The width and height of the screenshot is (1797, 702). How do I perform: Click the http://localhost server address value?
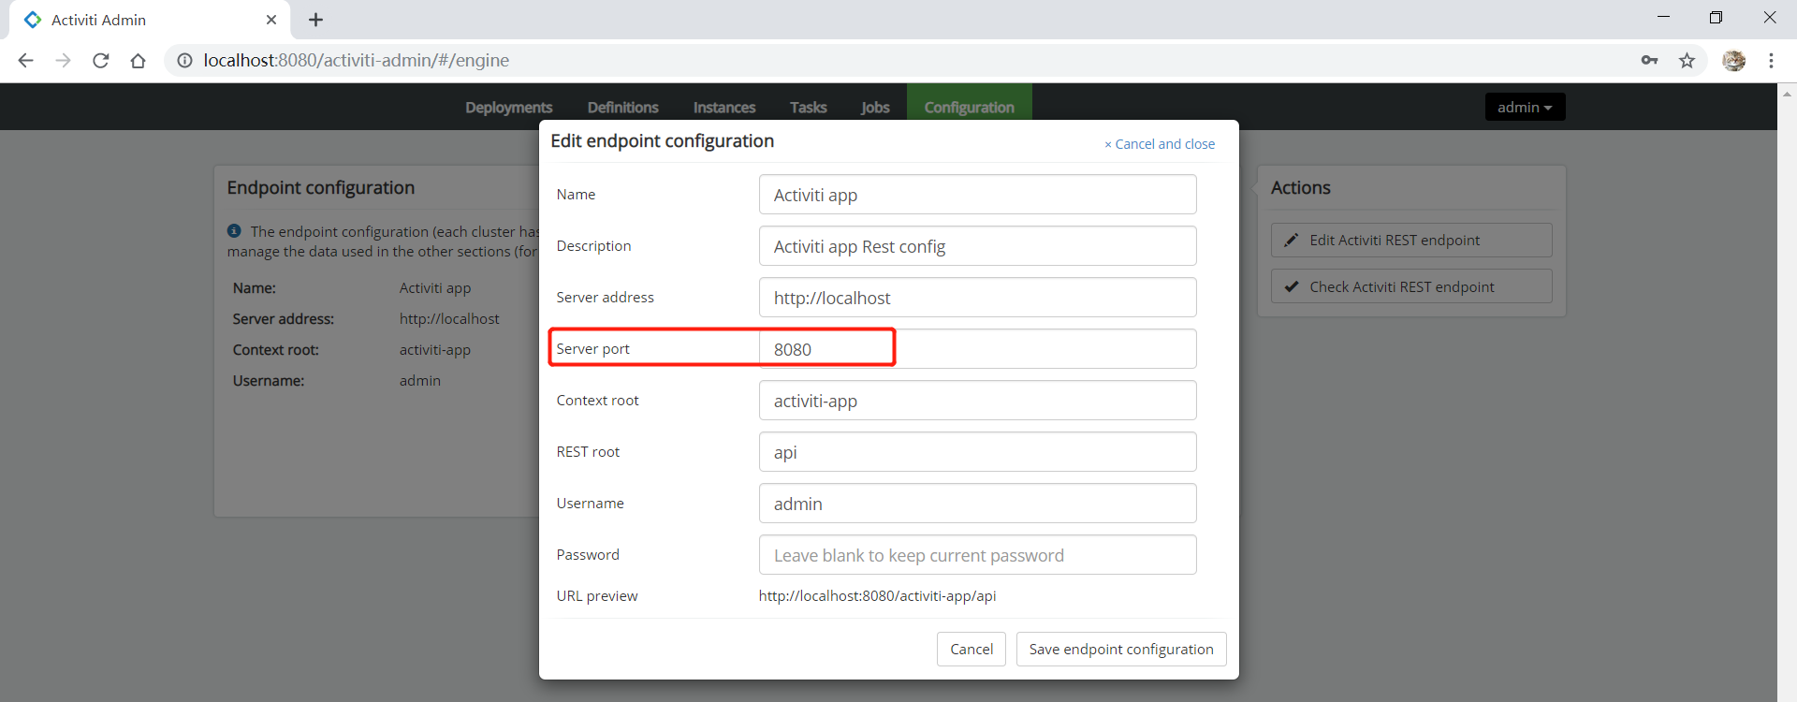[449, 319]
